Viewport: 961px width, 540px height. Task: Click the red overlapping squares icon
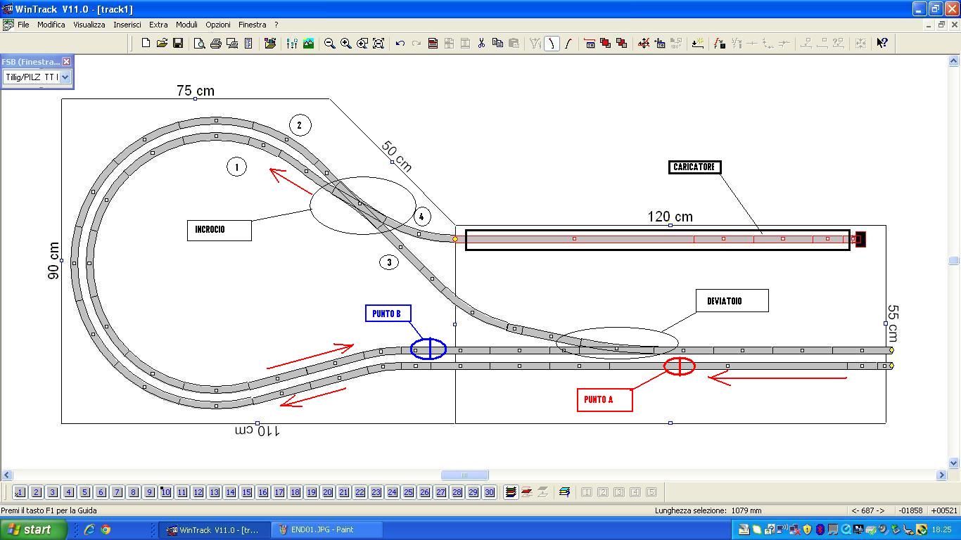coord(606,43)
